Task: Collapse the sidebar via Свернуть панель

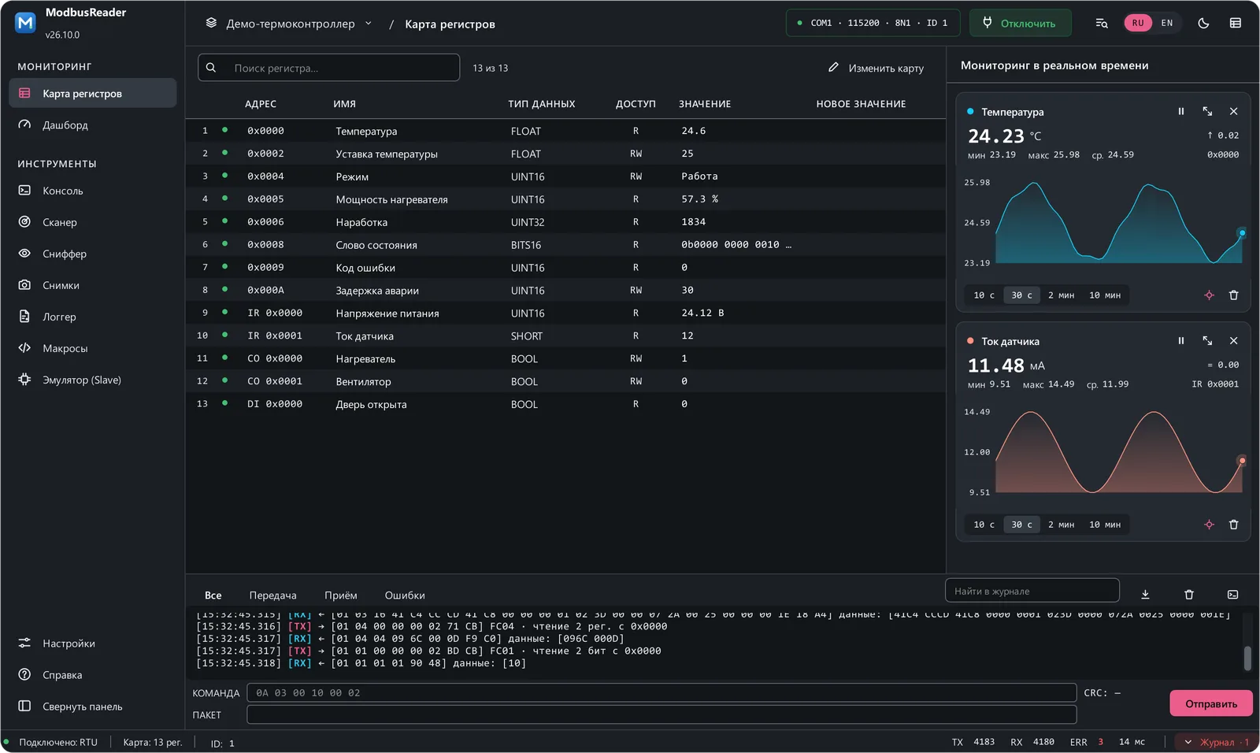Action: coord(92,707)
